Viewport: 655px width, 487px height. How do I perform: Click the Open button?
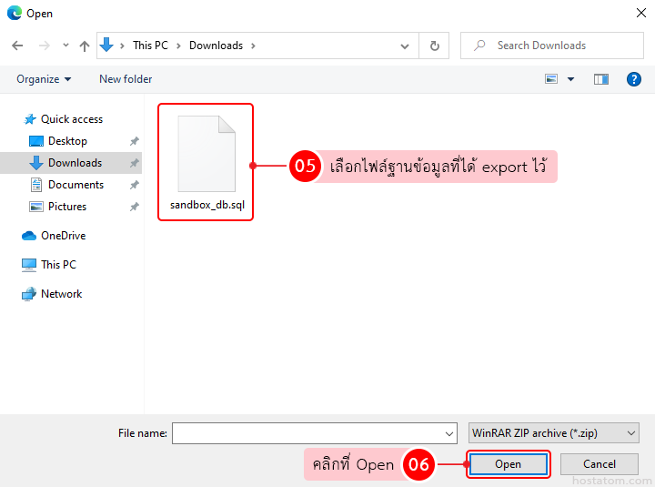click(508, 464)
